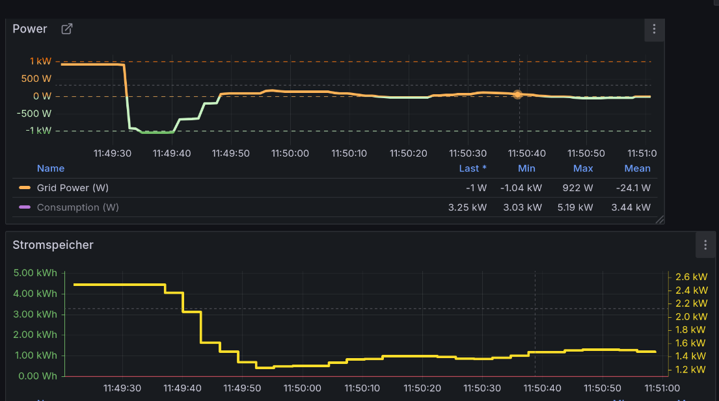Toggle the Grid Power (W) series in legend

click(x=72, y=188)
